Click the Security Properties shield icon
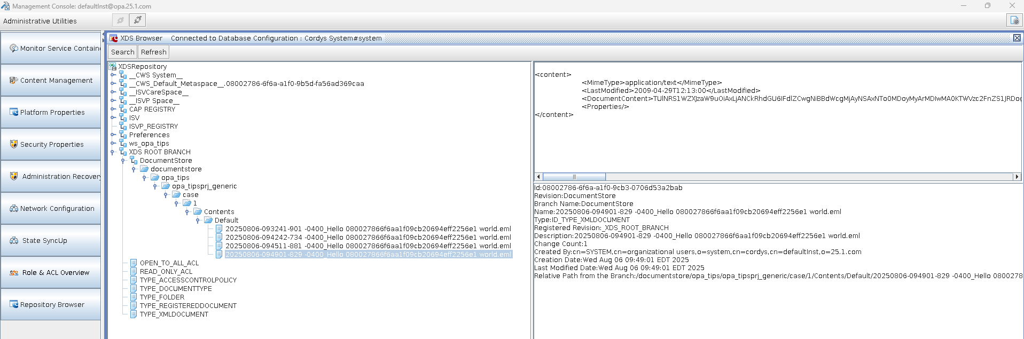Screen dimensions: 1024x339 tap(14, 144)
